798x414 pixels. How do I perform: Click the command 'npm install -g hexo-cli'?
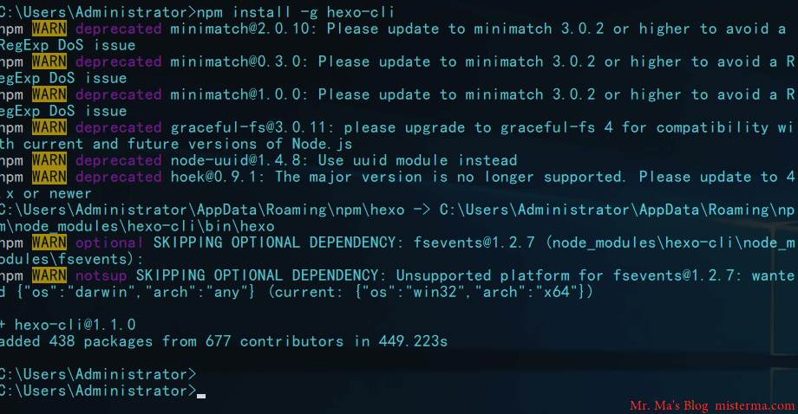[x=295, y=11]
